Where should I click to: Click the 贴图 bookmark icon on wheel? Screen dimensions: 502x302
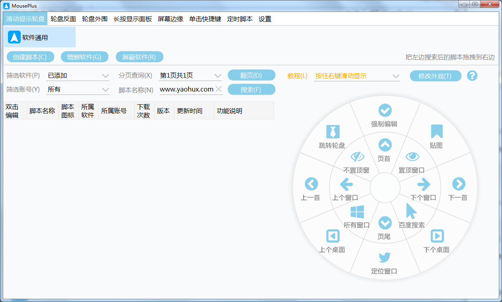(x=437, y=131)
